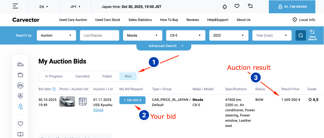This screenshot has height=138, width=324.
Task: Click the My Bid Request column header
Action: coord(131,89)
